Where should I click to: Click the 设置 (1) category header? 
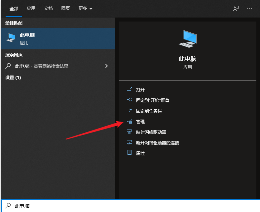pyautogui.click(x=13, y=78)
